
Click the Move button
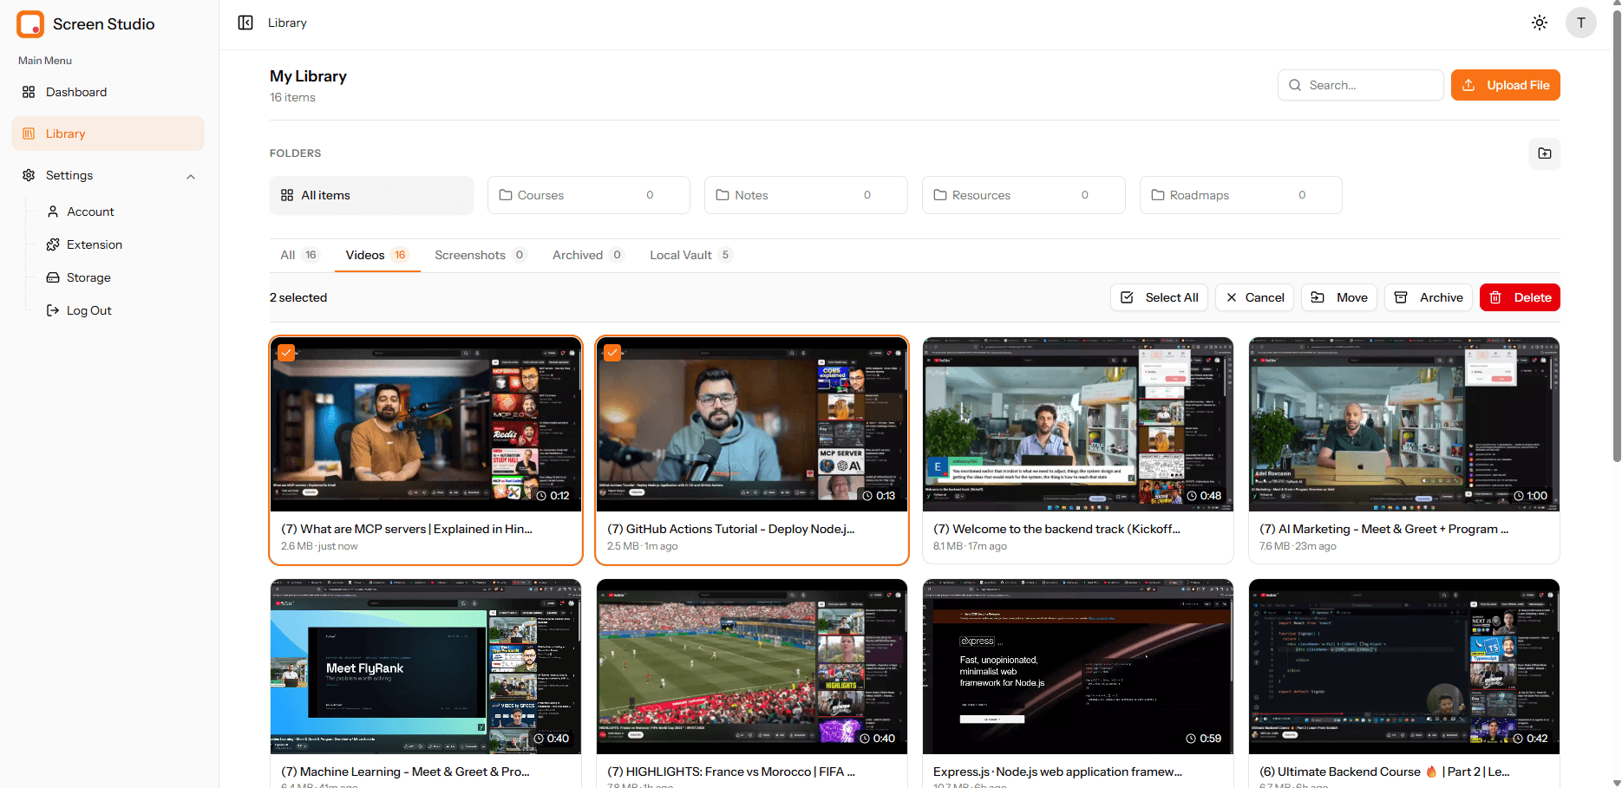coord(1339,297)
